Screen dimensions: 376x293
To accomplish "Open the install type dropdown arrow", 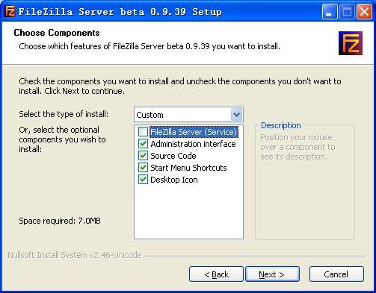I will tap(236, 115).
